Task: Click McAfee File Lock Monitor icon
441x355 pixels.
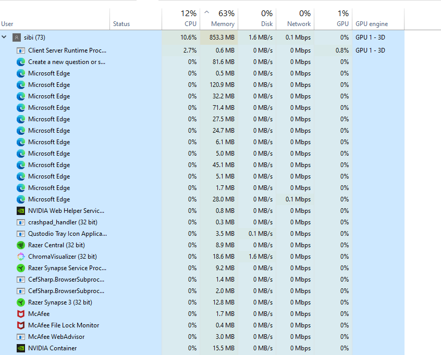Action: (x=21, y=325)
